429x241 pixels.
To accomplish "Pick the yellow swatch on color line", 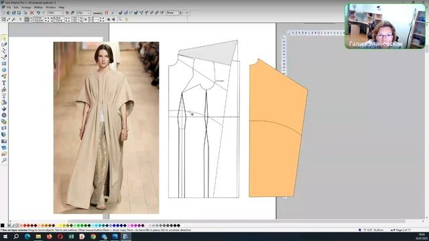I will click(x=61, y=226).
